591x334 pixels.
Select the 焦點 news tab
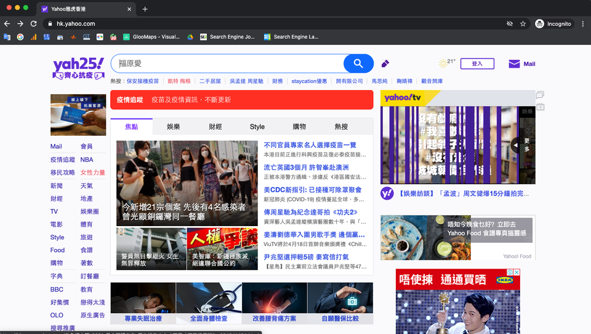pyautogui.click(x=132, y=127)
